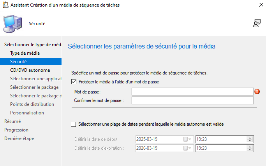
Task: Click the "Résumé" step in navigation
Action: 12,121
